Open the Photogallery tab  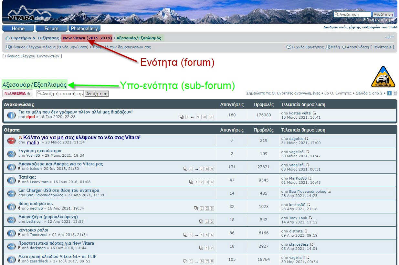click(85, 28)
